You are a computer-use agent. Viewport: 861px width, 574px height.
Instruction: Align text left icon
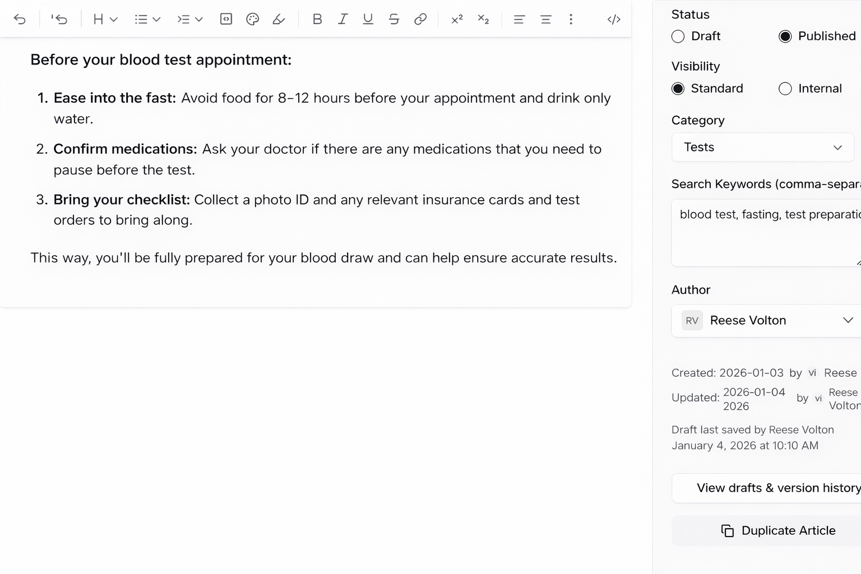point(519,19)
